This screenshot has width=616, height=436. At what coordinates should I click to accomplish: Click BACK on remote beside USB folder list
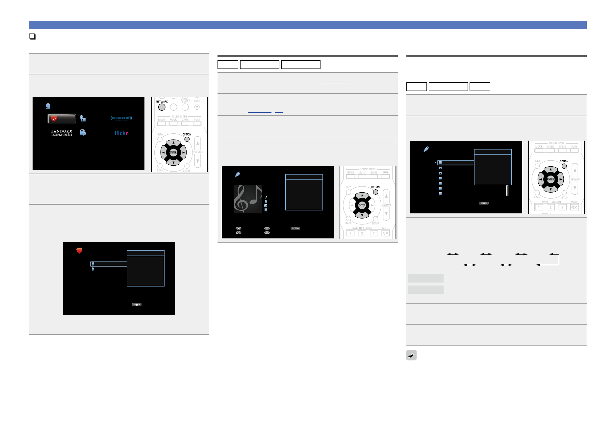537,193
